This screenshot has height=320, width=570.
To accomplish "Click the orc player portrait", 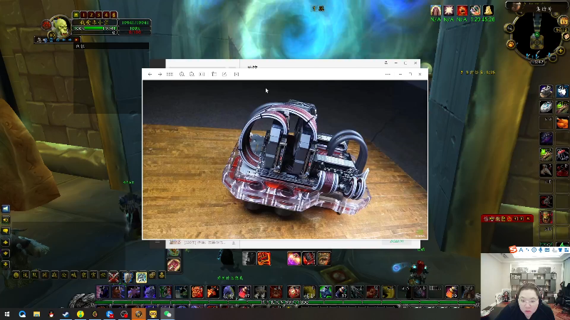I will [61, 27].
